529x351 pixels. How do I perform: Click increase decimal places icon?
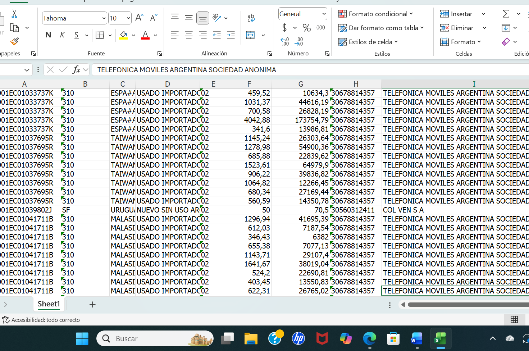[285, 42]
